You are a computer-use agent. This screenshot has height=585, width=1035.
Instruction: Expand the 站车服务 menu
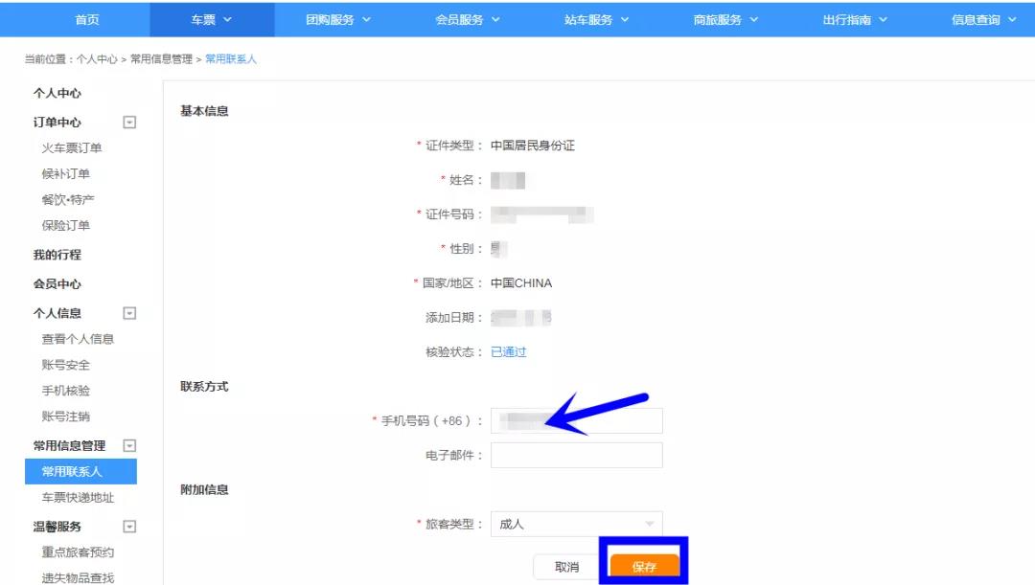[596, 20]
